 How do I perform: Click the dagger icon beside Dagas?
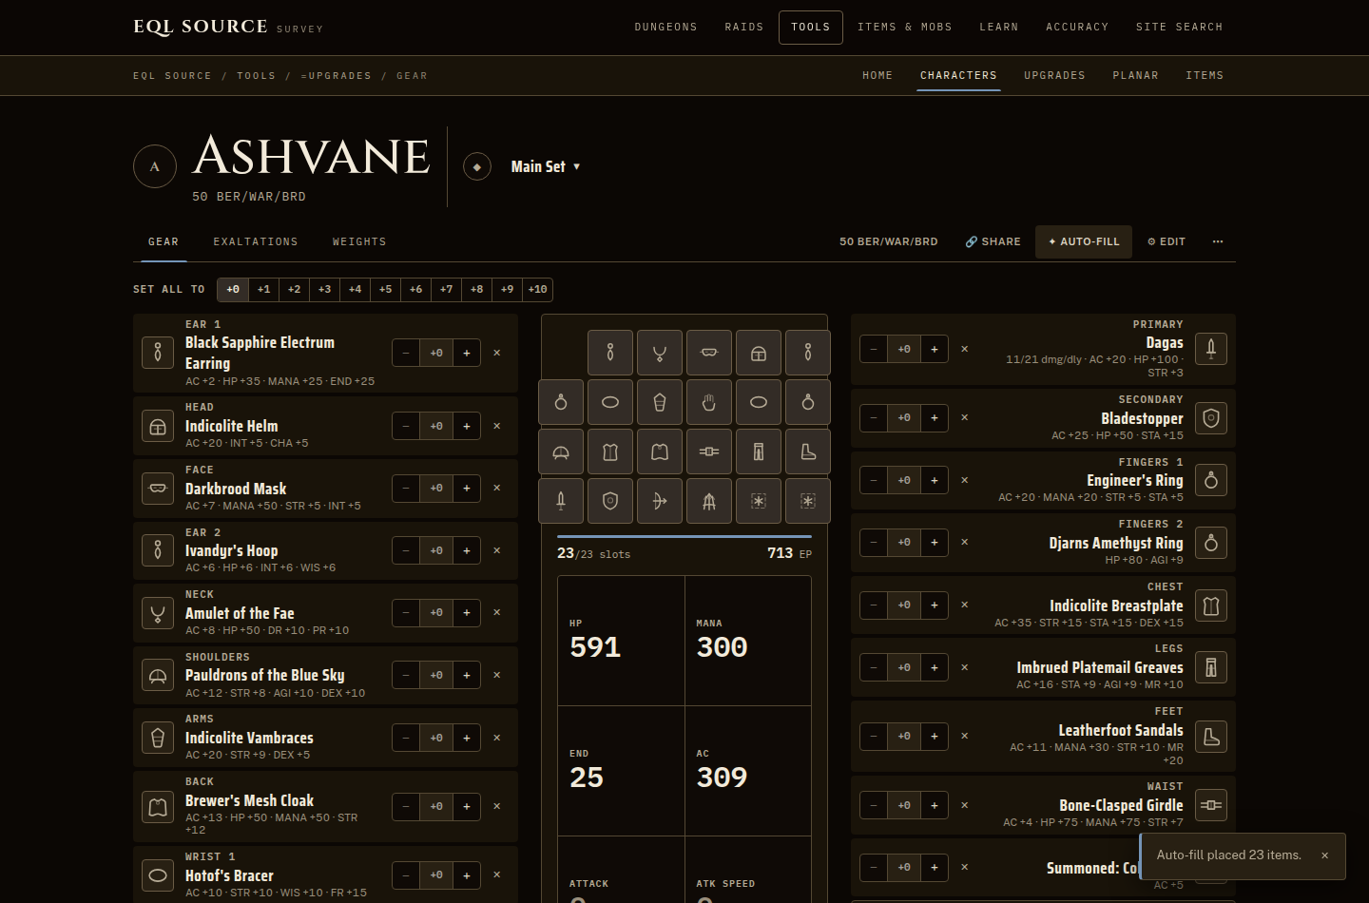1211,349
